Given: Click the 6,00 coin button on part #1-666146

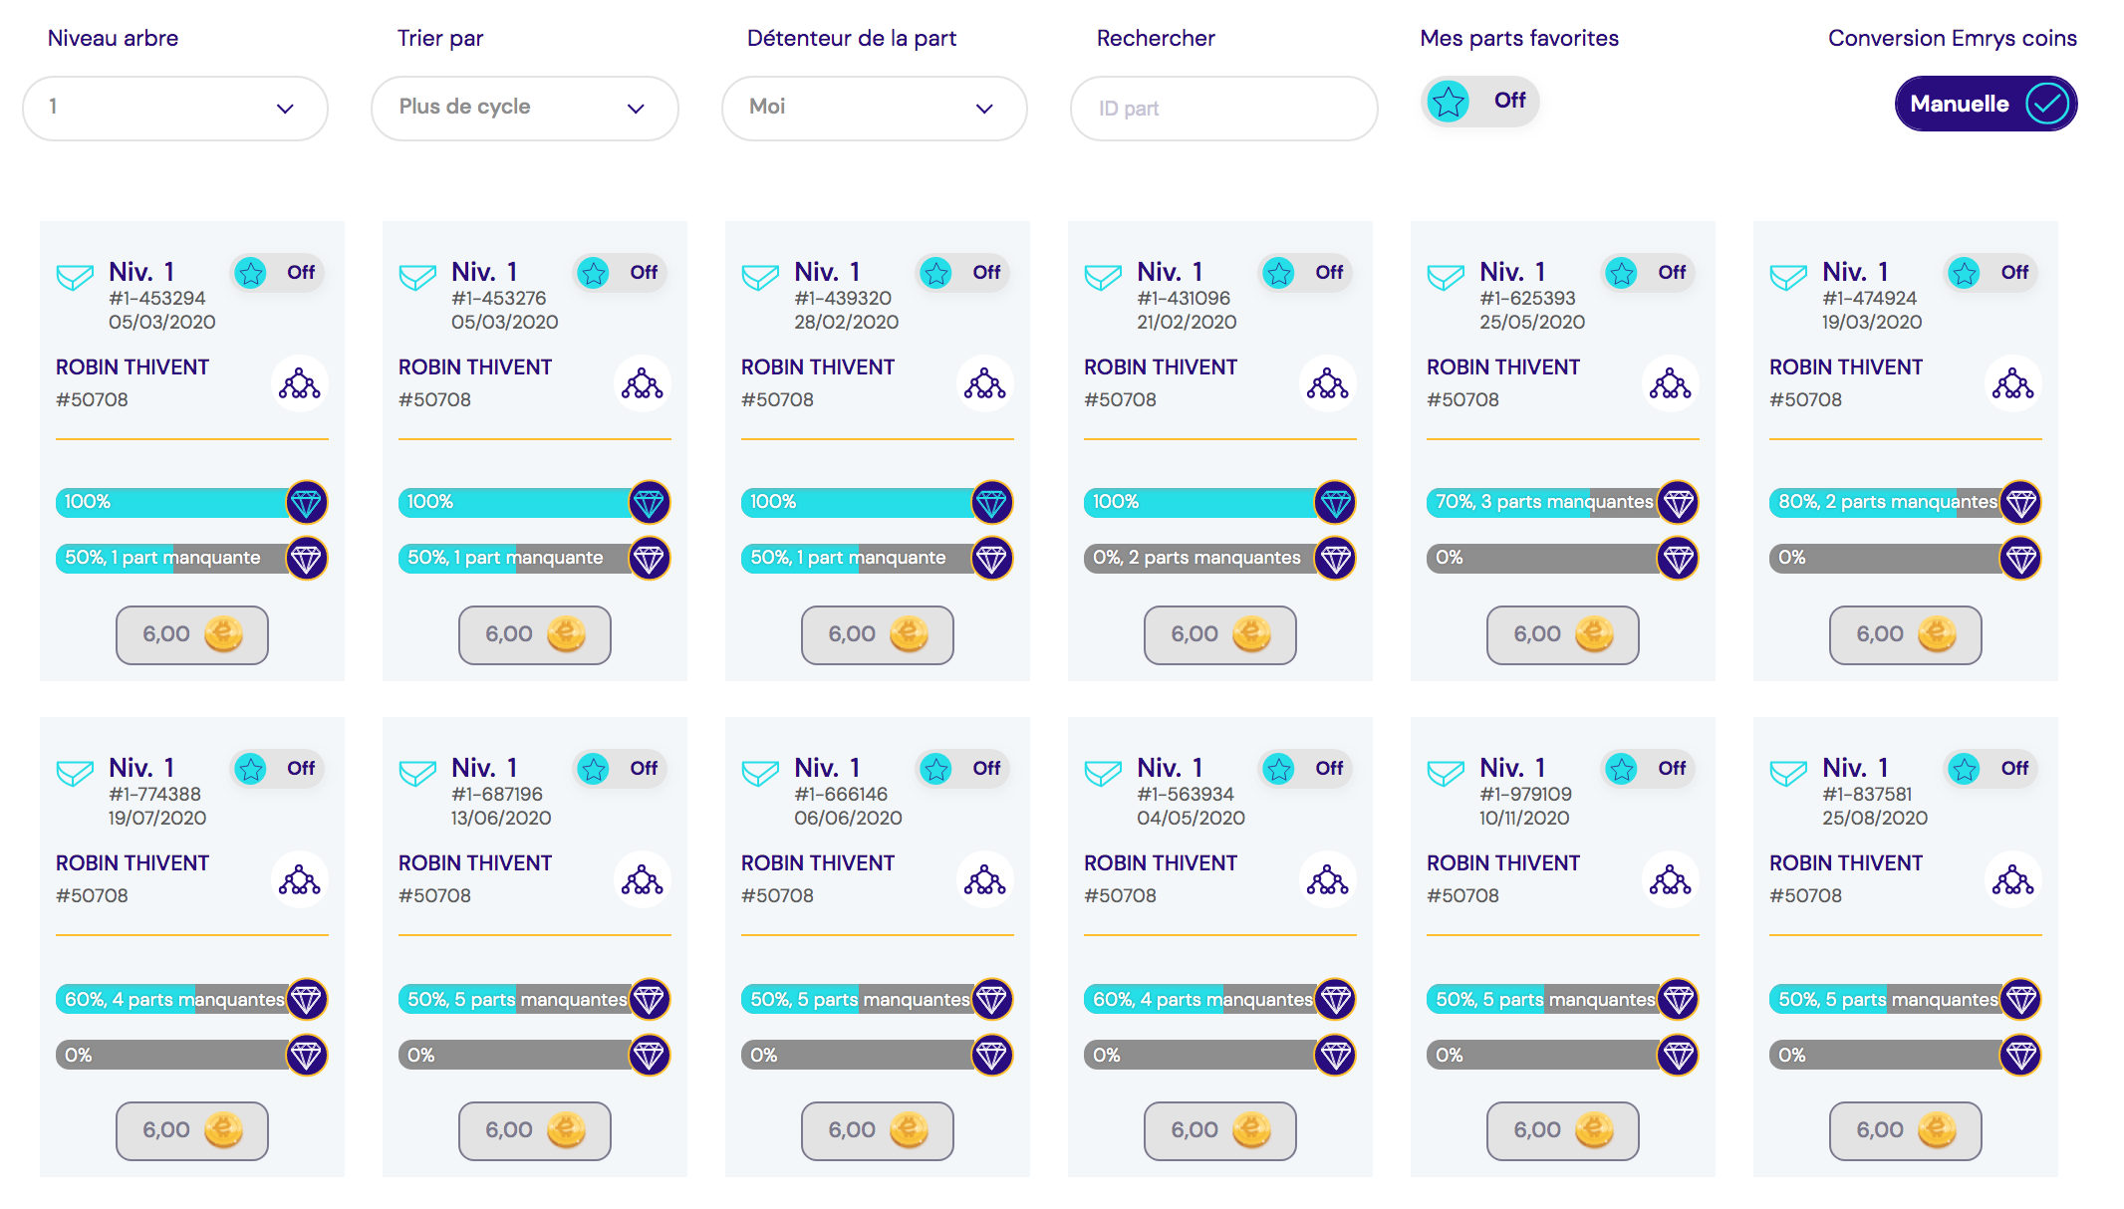Looking at the screenshot, I should (878, 1130).
